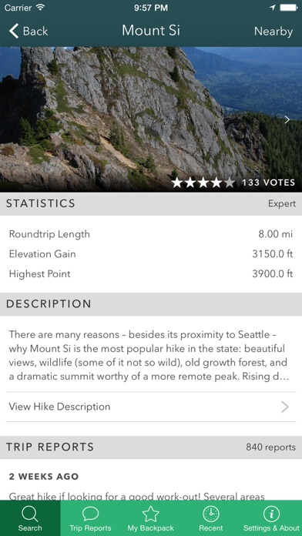Tap the location arrow in status bar
Image resolution: width=302 pixels, height=536 pixels.
click(273, 8)
